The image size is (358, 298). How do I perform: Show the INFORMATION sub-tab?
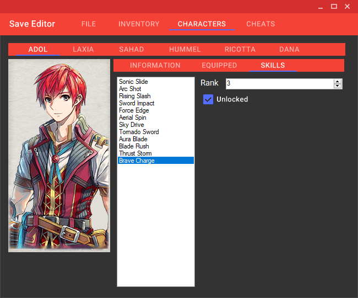(x=155, y=66)
